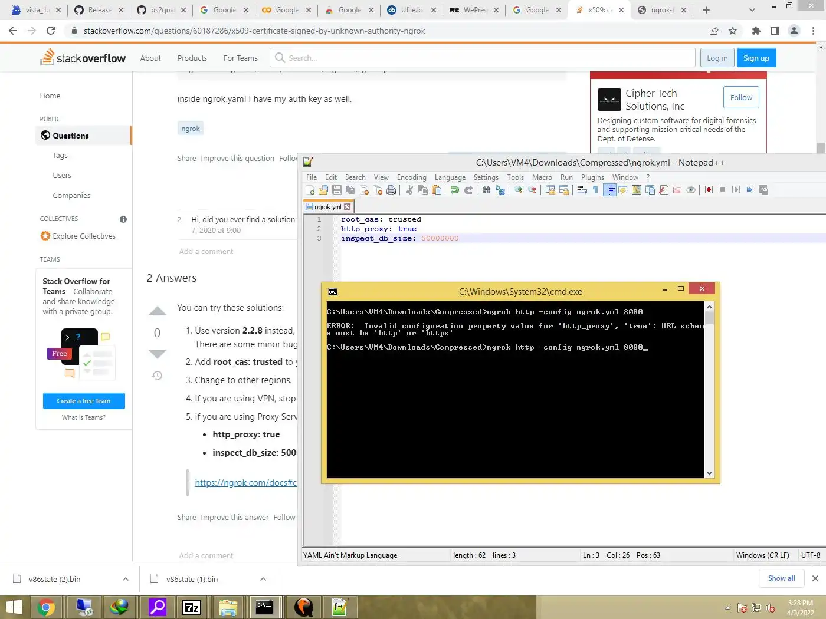Zoom in using Notepad++ toolbar icon
The height and width of the screenshot is (619, 826).
click(519, 190)
